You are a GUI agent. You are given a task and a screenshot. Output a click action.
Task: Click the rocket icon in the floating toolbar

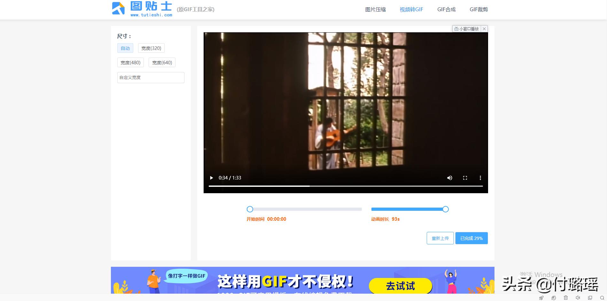[x=541, y=298]
